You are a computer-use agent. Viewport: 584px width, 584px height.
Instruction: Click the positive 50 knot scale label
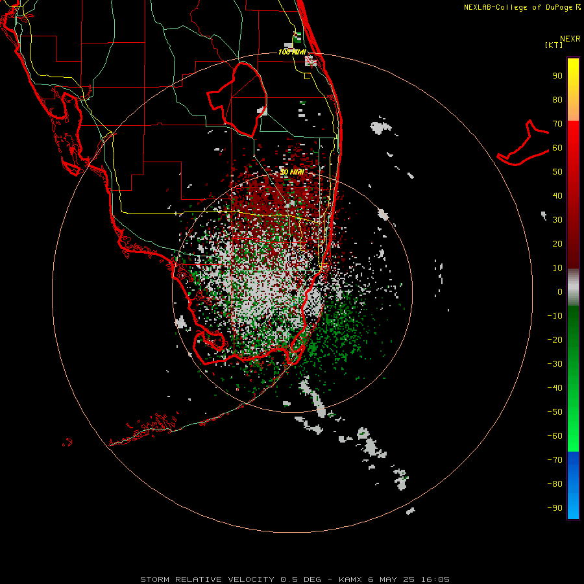(557, 172)
